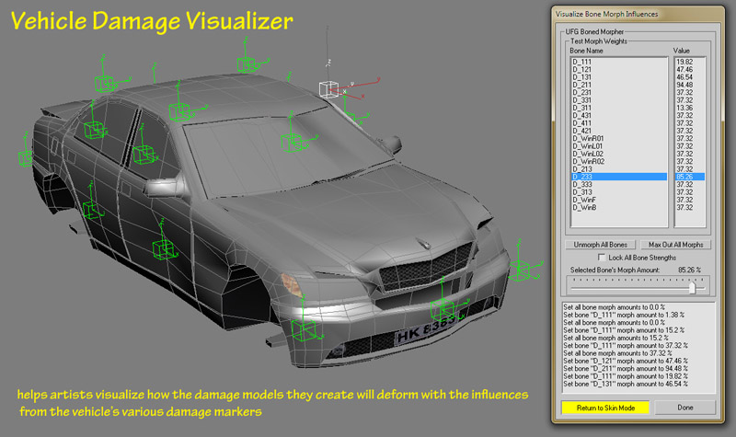Click the value 19.82 in the Value column
Image resolution: width=736 pixels, height=437 pixels.
pos(684,62)
